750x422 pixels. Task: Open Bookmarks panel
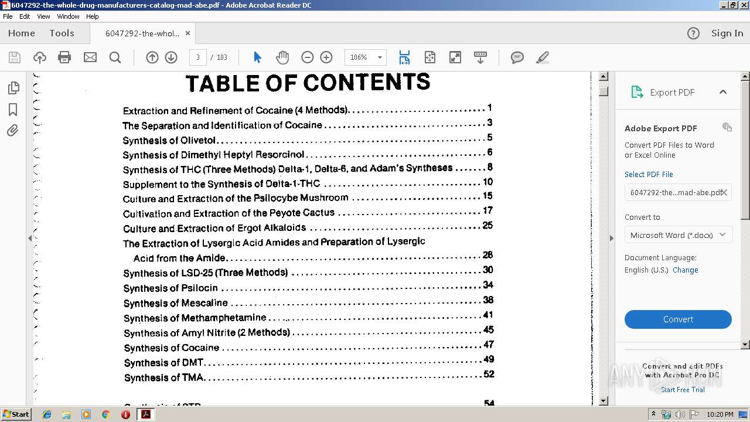(x=13, y=110)
